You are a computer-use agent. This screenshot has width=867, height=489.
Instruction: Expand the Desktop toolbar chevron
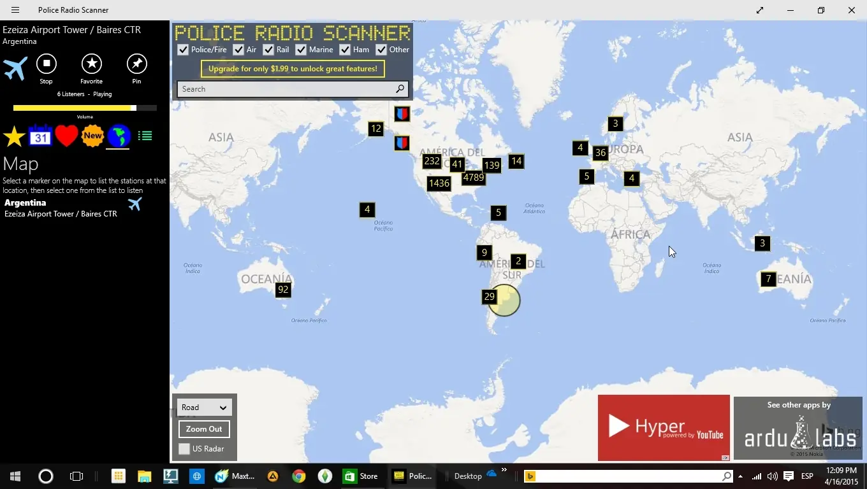(x=504, y=471)
